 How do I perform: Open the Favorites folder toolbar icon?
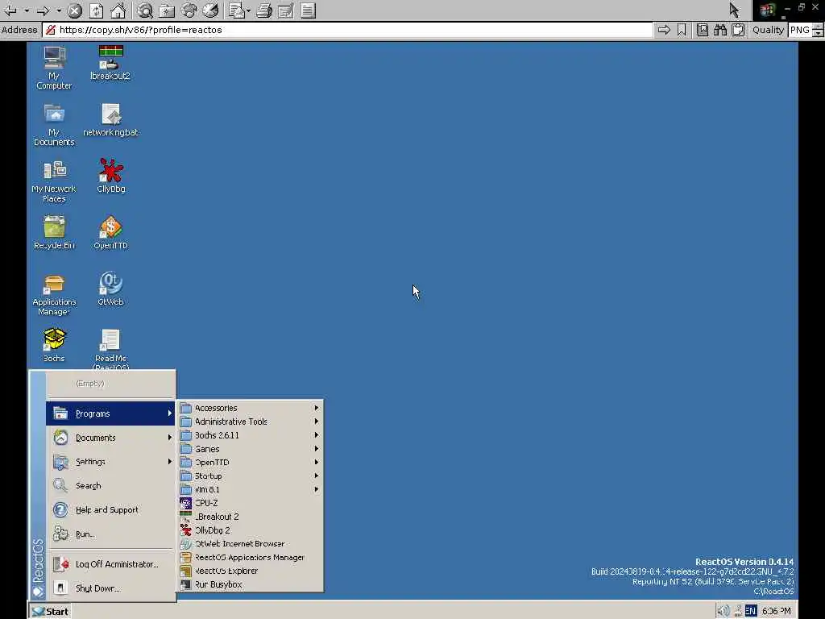(x=167, y=10)
